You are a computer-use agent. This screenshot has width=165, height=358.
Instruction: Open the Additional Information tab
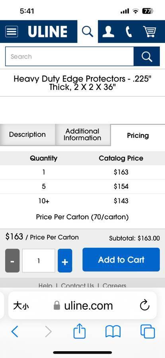(82, 134)
